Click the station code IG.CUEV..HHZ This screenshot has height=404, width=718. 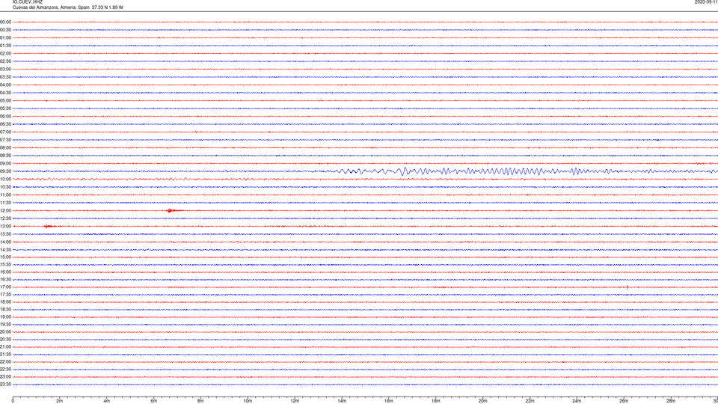coord(28,1)
